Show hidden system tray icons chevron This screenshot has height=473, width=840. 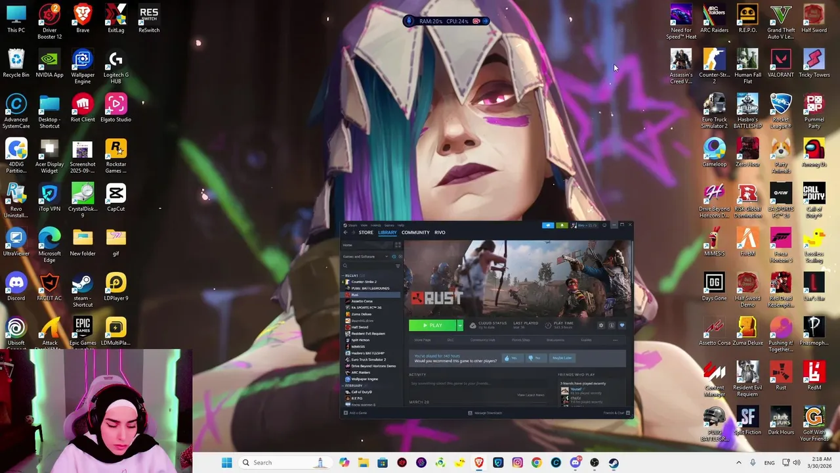coord(738,462)
